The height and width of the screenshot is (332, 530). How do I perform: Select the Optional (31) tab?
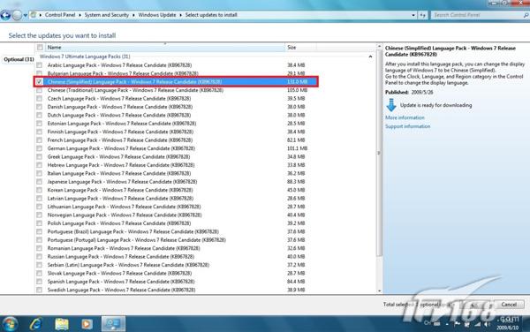pyautogui.click(x=19, y=59)
